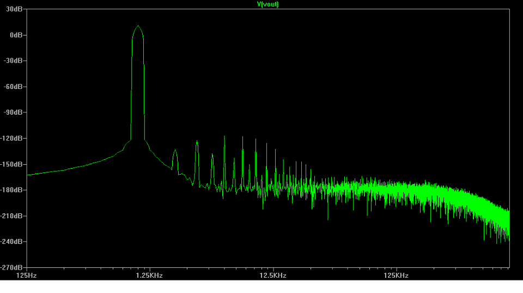This screenshot has width=523, height=293.
Task: Click the tip of the tallest spectrum peak near 1.25KHz
Action: pyautogui.click(x=138, y=26)
